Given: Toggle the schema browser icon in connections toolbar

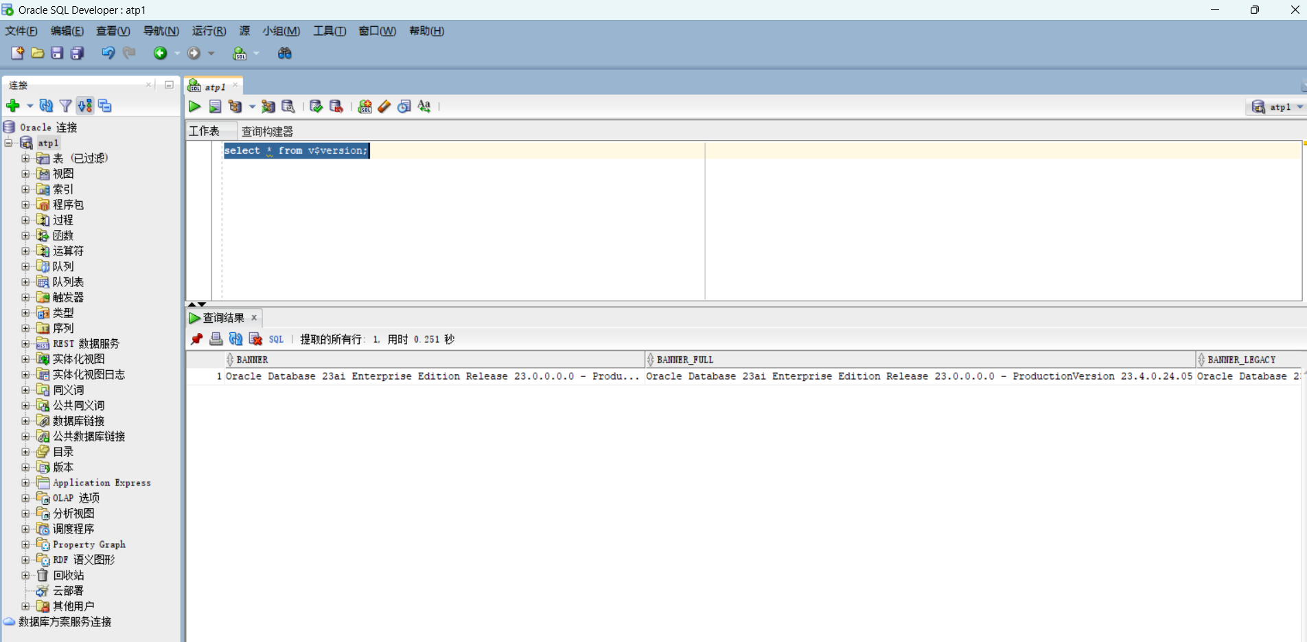Looking at the screenshot, I should [x=85, y=106].
